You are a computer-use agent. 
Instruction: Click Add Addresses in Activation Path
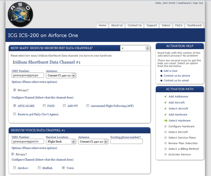178,97
